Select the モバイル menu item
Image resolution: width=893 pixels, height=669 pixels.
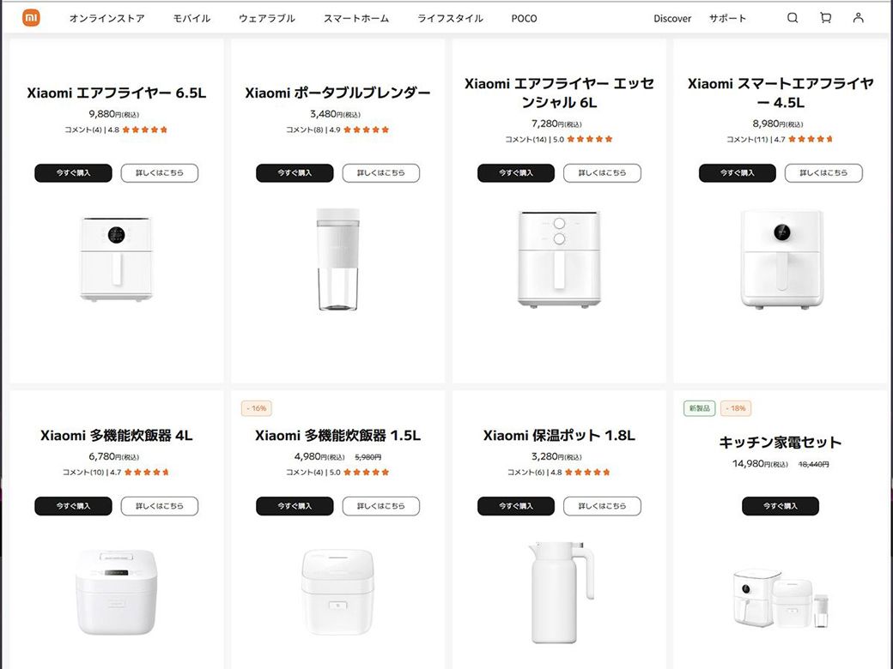[191, 18]
